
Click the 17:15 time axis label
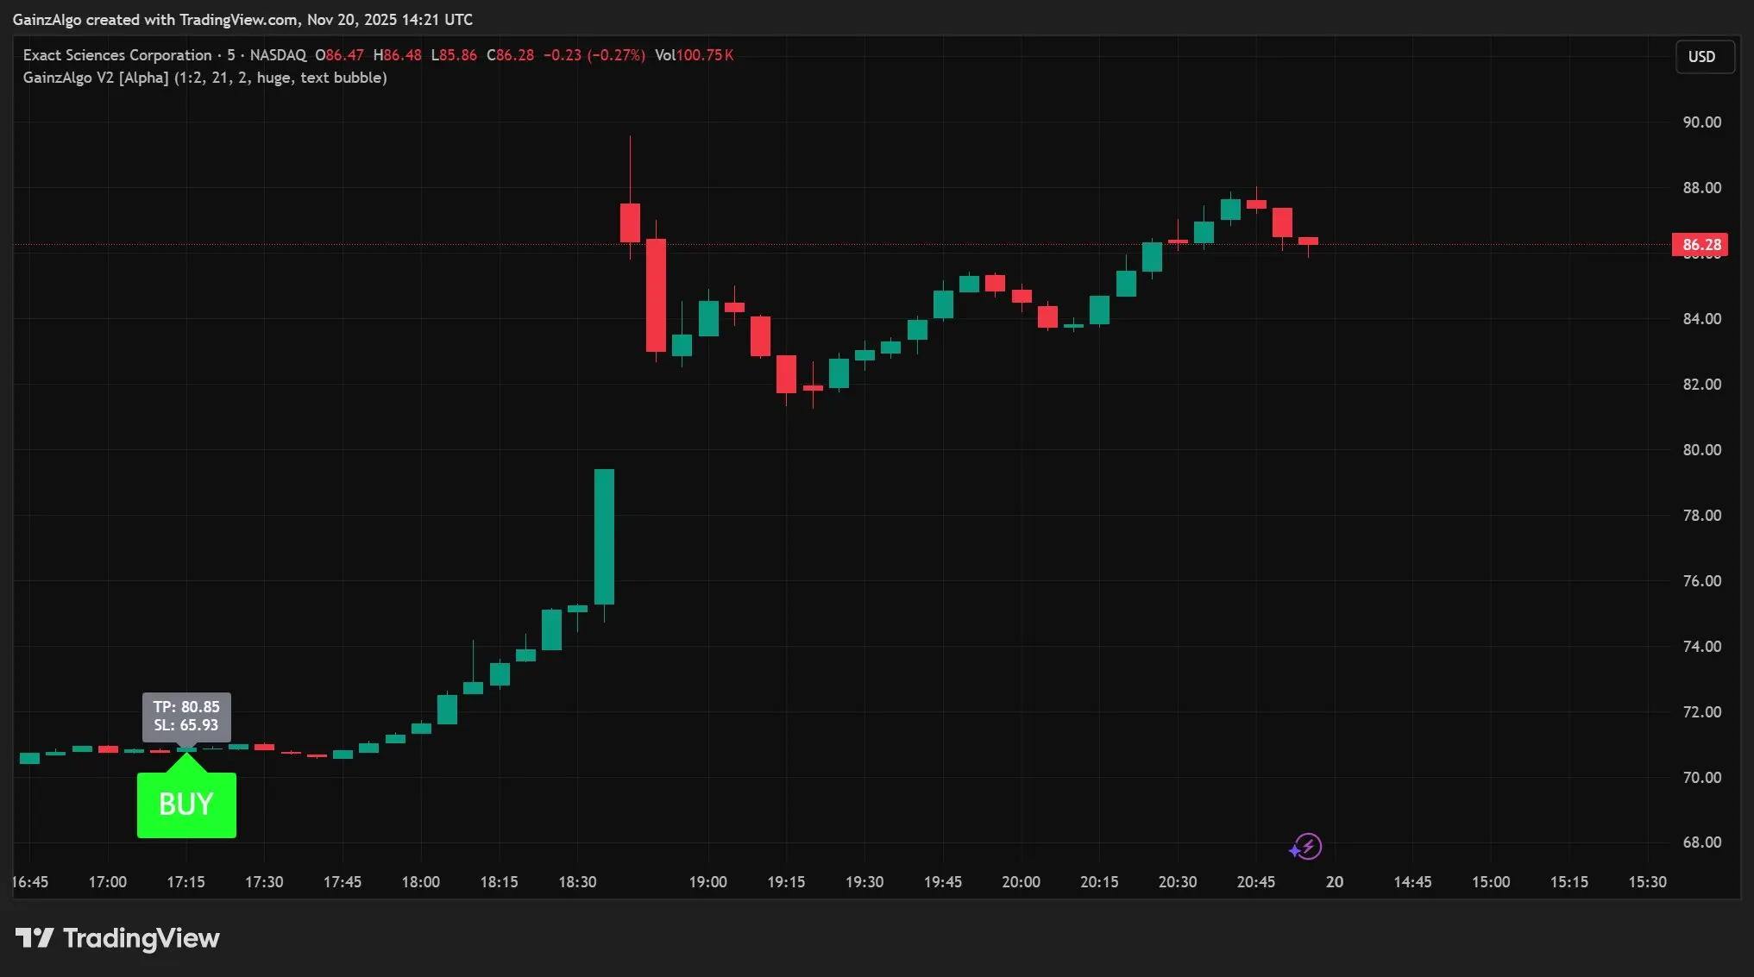coord(185,882)
